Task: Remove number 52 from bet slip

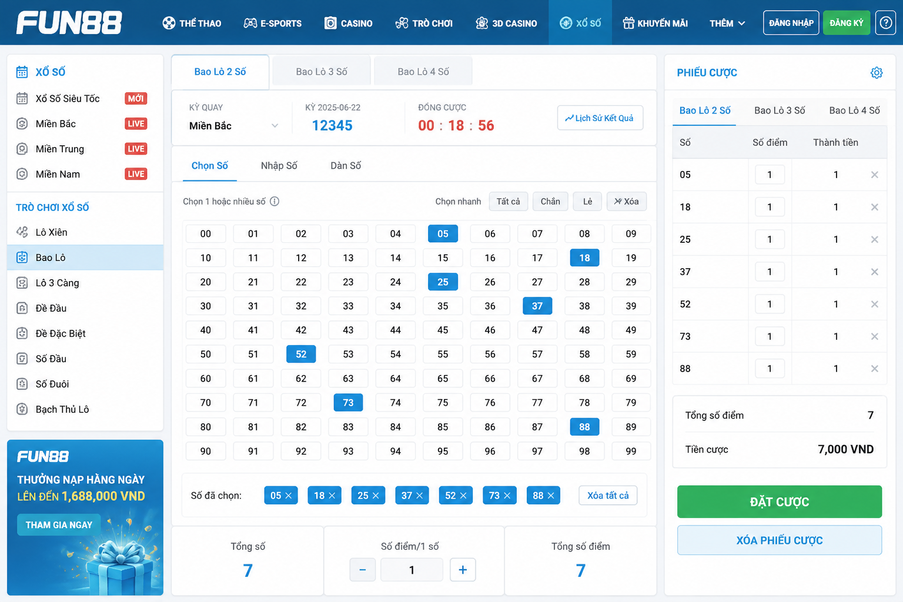Action: [x=875, y=304]
